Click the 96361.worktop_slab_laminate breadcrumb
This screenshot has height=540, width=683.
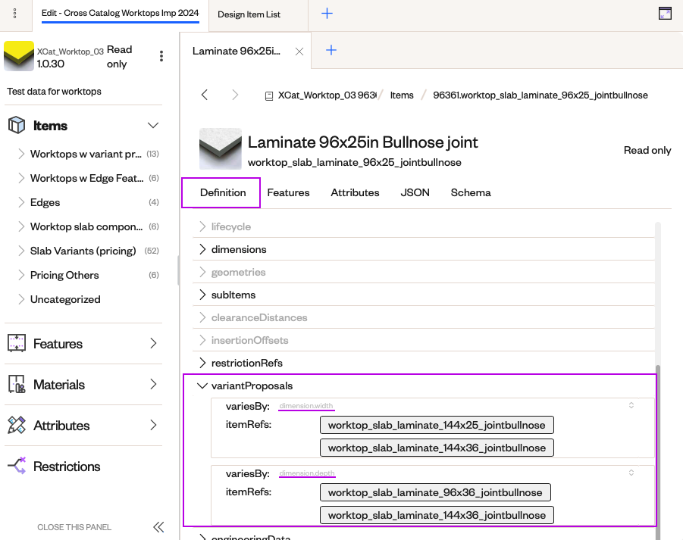(540, 95)
